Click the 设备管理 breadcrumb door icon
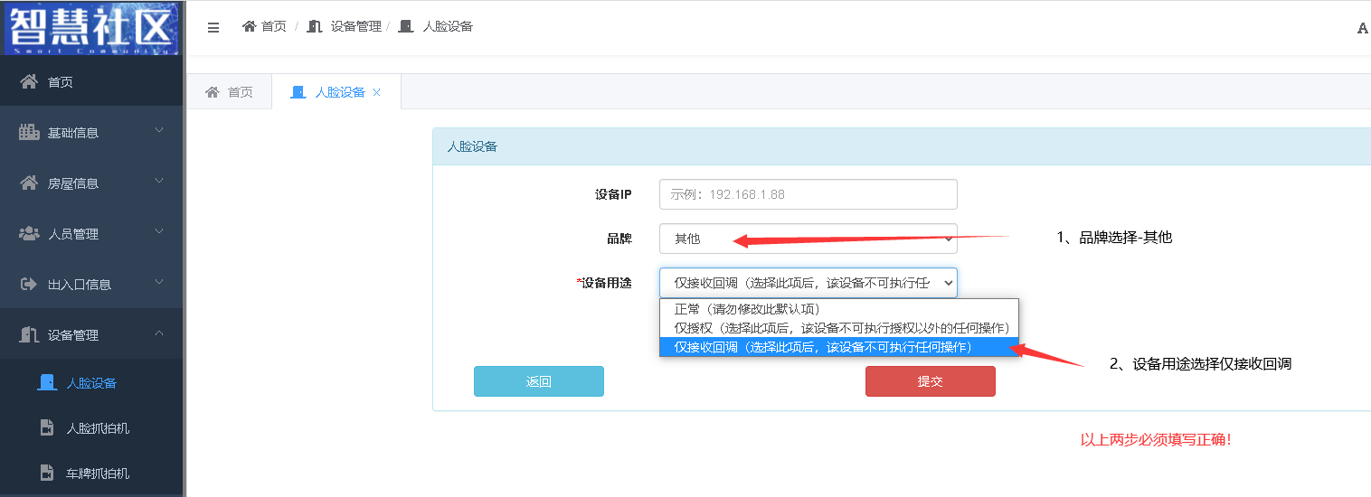Image resolution: width=1371 pixels, height=497 pixels. [315, 26]
